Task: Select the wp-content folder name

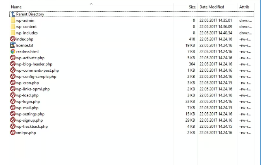Action: (26, 27)
